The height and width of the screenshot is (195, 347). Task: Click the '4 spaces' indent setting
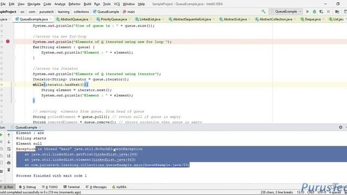tap(335, 192)
